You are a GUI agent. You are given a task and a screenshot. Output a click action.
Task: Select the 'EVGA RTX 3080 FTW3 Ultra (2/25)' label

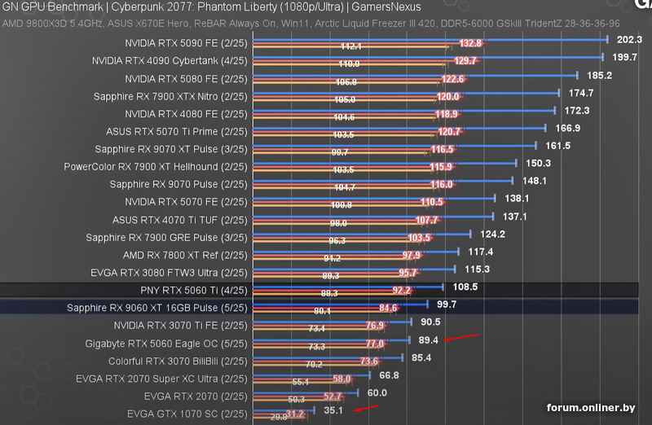(169, 273)
